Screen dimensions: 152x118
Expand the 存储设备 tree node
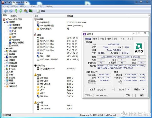pos(4,63)
